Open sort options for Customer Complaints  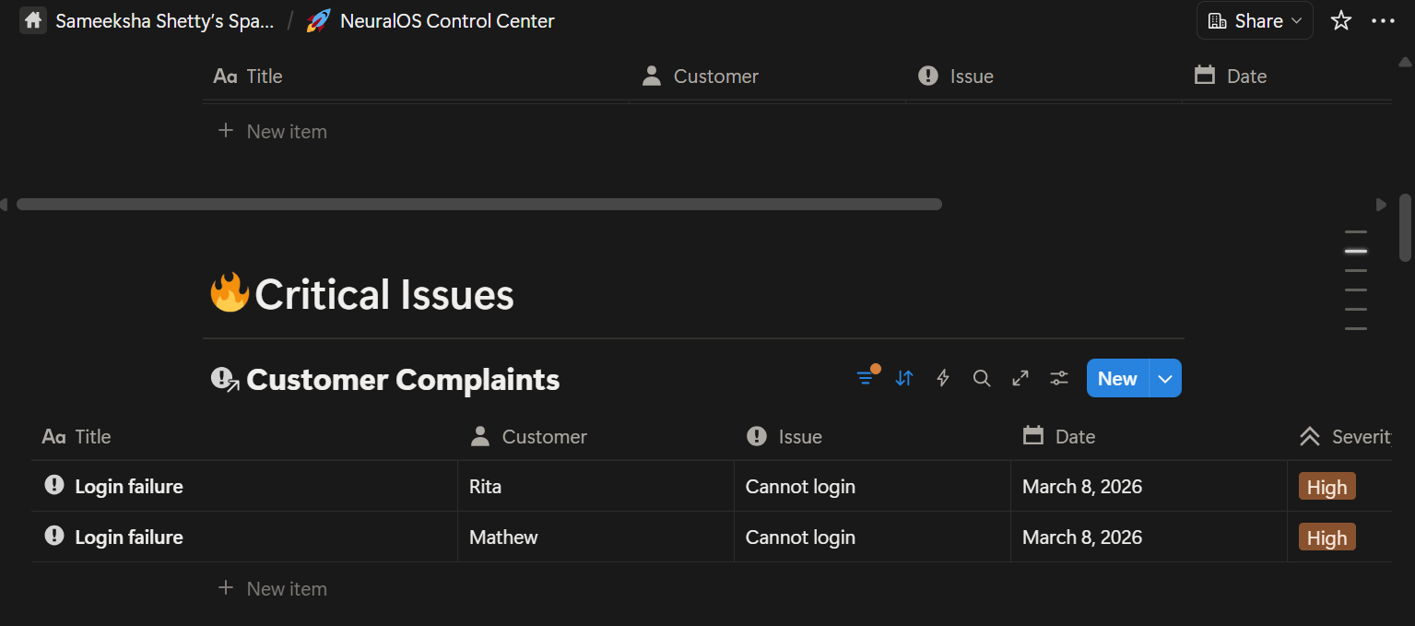coord(904,378)
